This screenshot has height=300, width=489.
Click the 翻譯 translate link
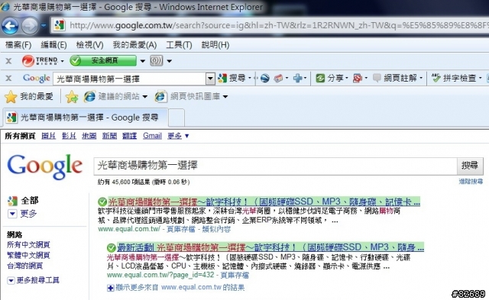(x=129, y=136)
